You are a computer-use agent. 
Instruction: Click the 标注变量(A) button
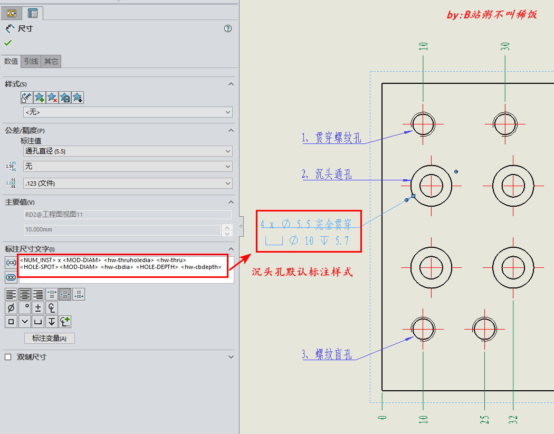pyautogui.click(x=50, y=339)
